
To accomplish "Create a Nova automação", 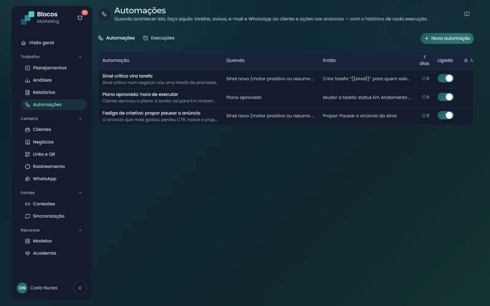I will (x=447, y=38).
